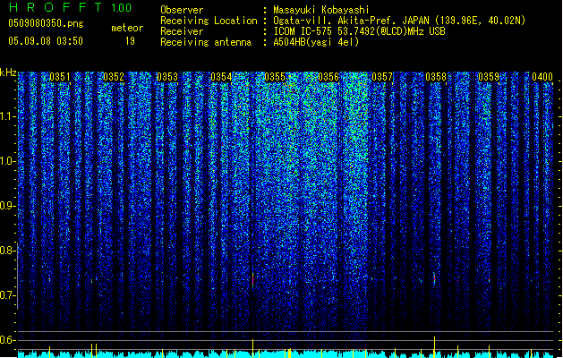Click the 0.6 frequency axis label
563x358 pixels.
(7, 340)
